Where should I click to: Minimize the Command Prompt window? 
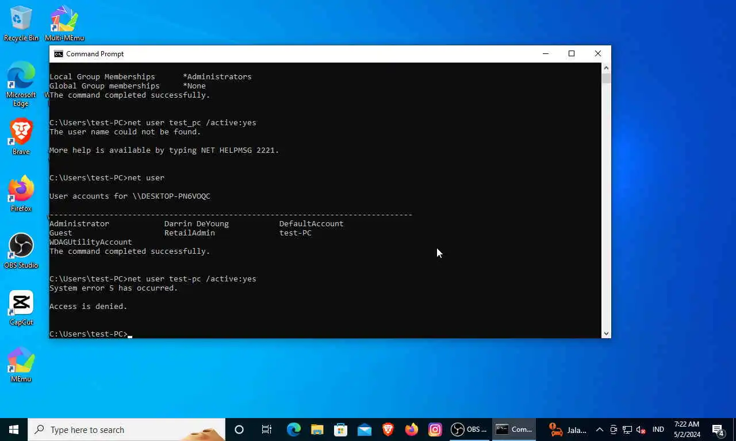[546, 54]
